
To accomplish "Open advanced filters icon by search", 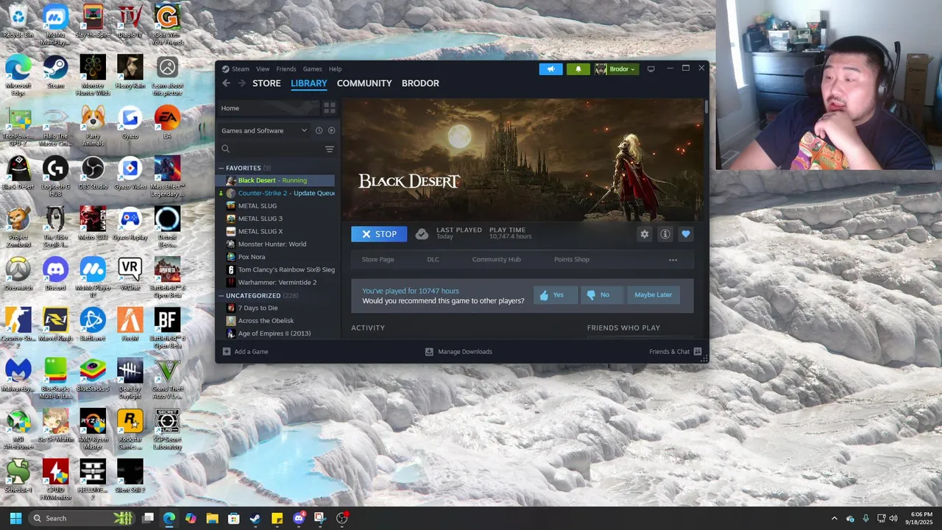I will 330,149.
